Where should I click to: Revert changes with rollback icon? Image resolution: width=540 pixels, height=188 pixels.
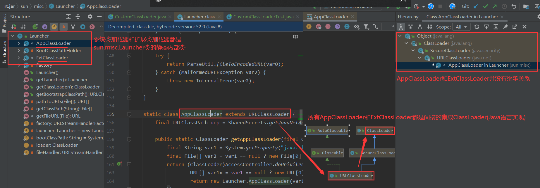point(514,6)
